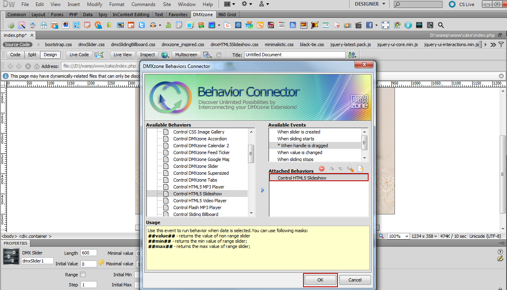Click the Available Events scrollbar thumb
Viewport: 507px width, 290px height.
(x=365, y=143)
